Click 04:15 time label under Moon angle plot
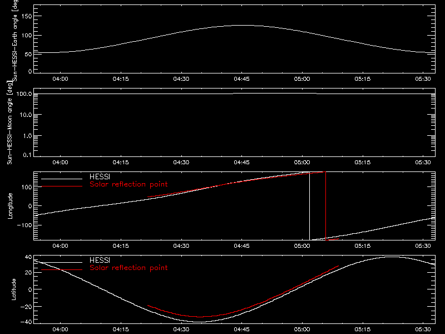 [x=121, y=163]
